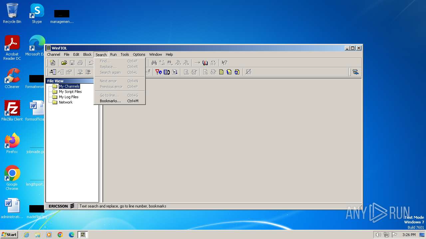This screenshot has height=239, width=426.
Task: Click the yellow script with clock icon
Action: point(237,72)
